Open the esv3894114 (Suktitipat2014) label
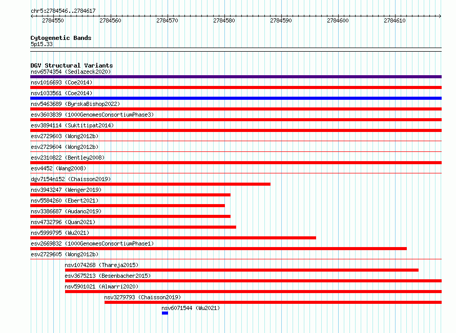This screenshot has height=333, width=456. [72, 125]
